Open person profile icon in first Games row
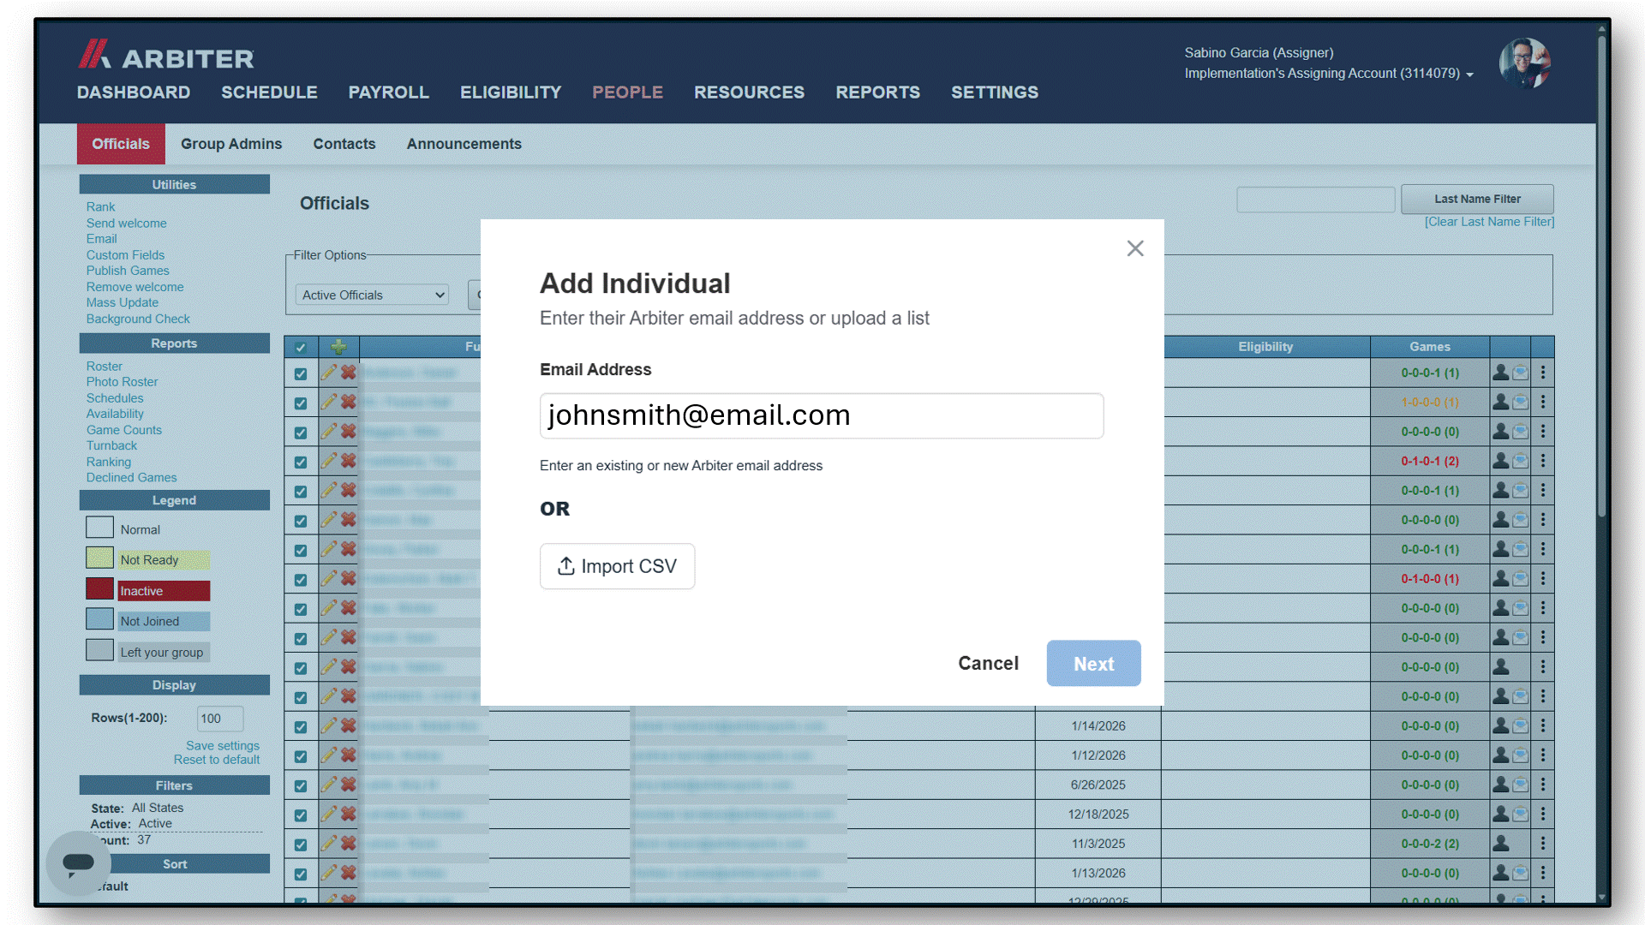The width and height of the screenshot is (1645, 925). [x=1501, y=373]
